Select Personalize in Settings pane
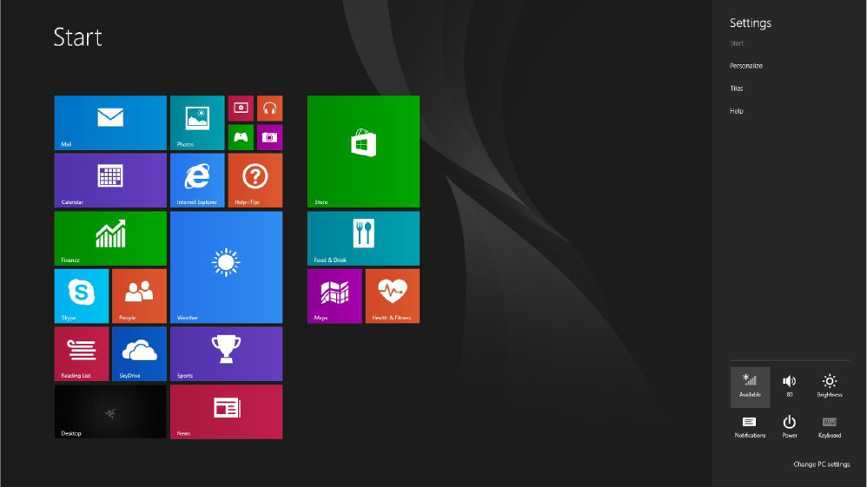The width and height of the screenshot is (867, 487). pos(746,66)
